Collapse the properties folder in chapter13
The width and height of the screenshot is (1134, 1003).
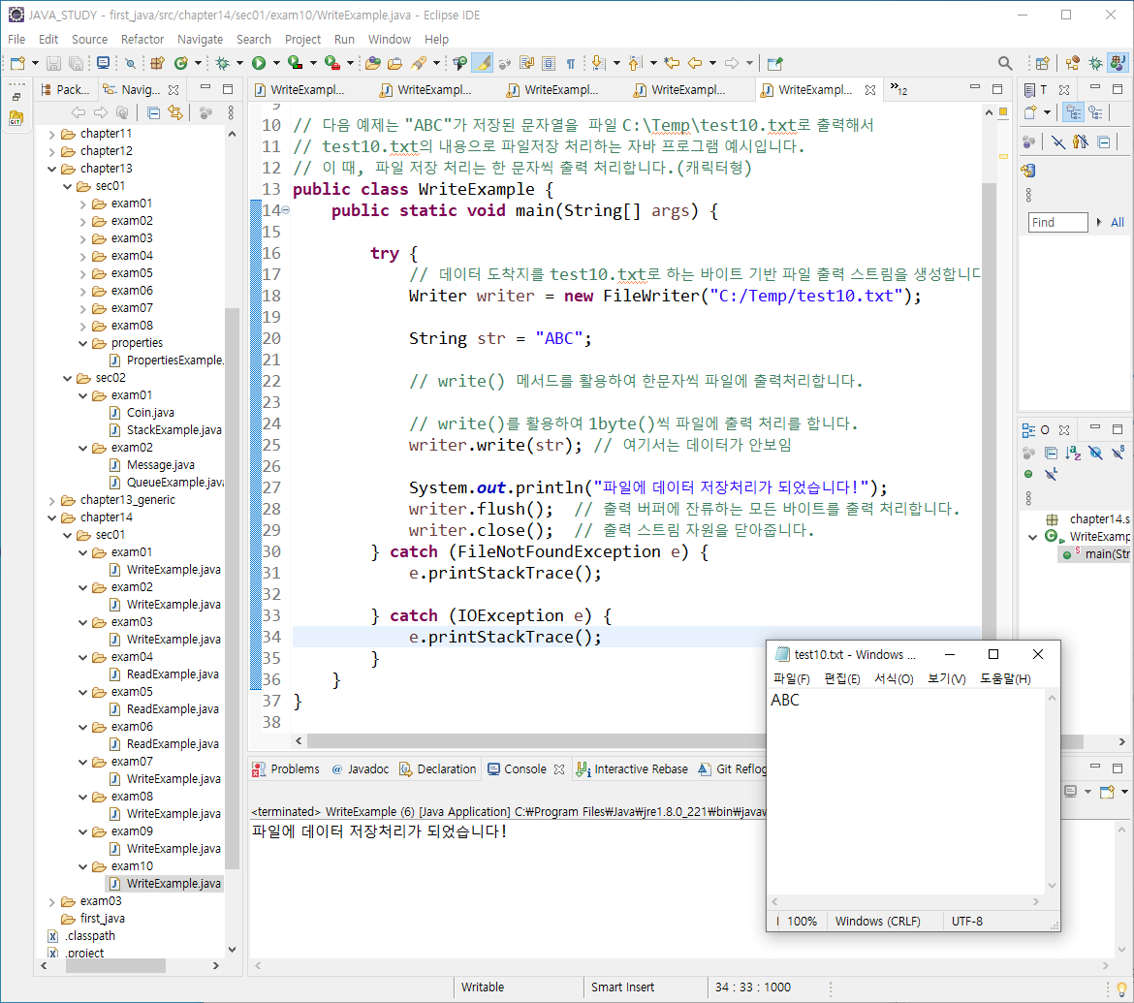tap(83, 343)
